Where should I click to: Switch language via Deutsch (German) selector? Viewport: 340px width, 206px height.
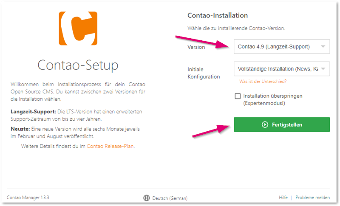click(x=170, y=198)
